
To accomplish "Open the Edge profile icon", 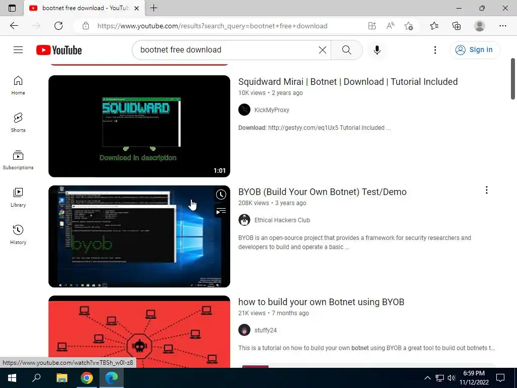I will (480, 26).
